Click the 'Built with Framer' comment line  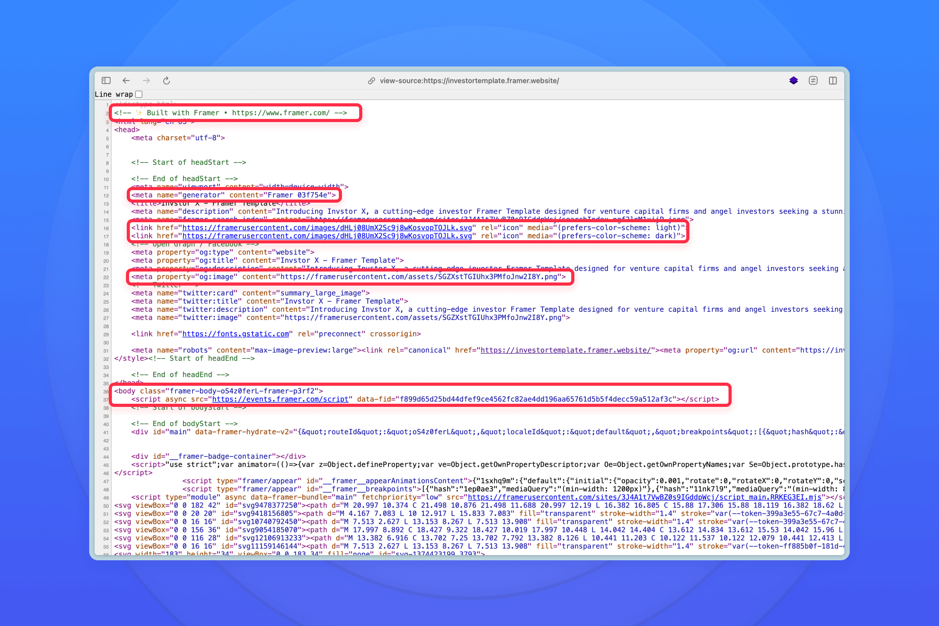(231, 113)
